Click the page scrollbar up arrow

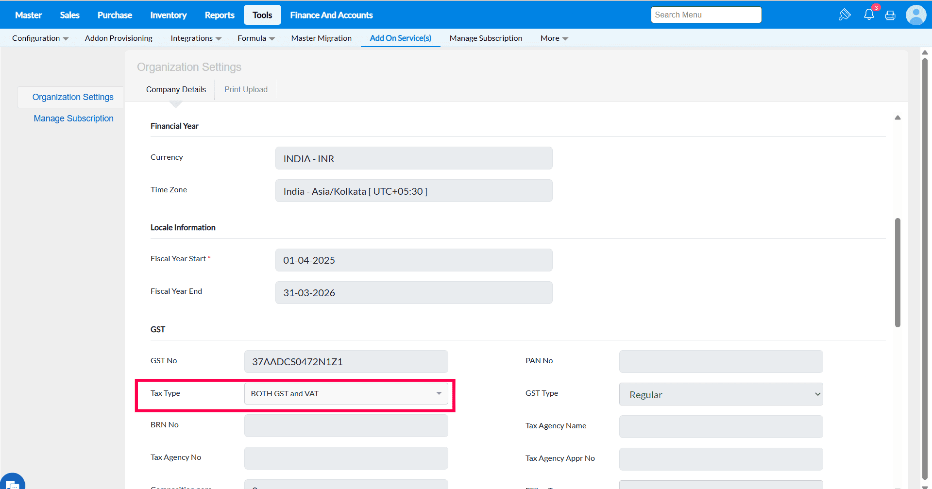tap(925, 52)
